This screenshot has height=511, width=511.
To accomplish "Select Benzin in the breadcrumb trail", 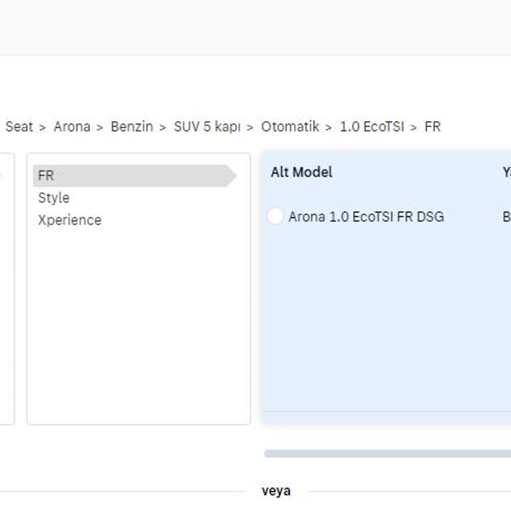I will coord(132,126).
